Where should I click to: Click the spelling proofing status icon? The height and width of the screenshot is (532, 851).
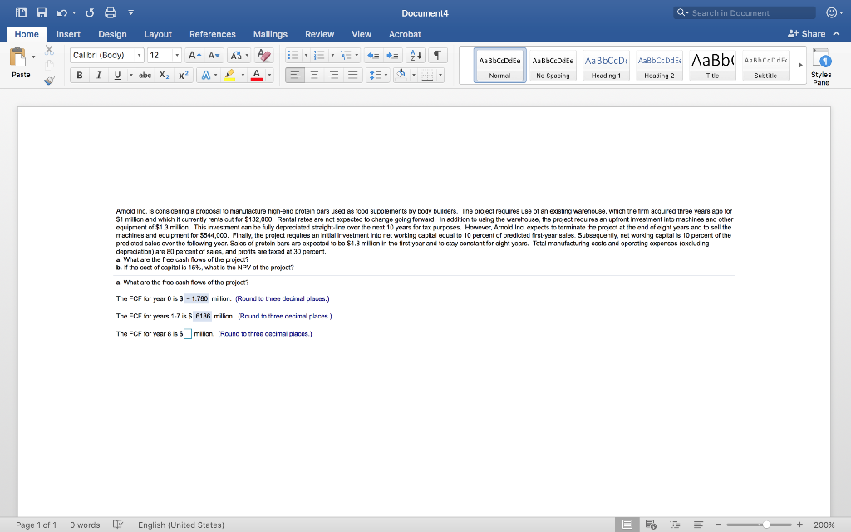118,525
